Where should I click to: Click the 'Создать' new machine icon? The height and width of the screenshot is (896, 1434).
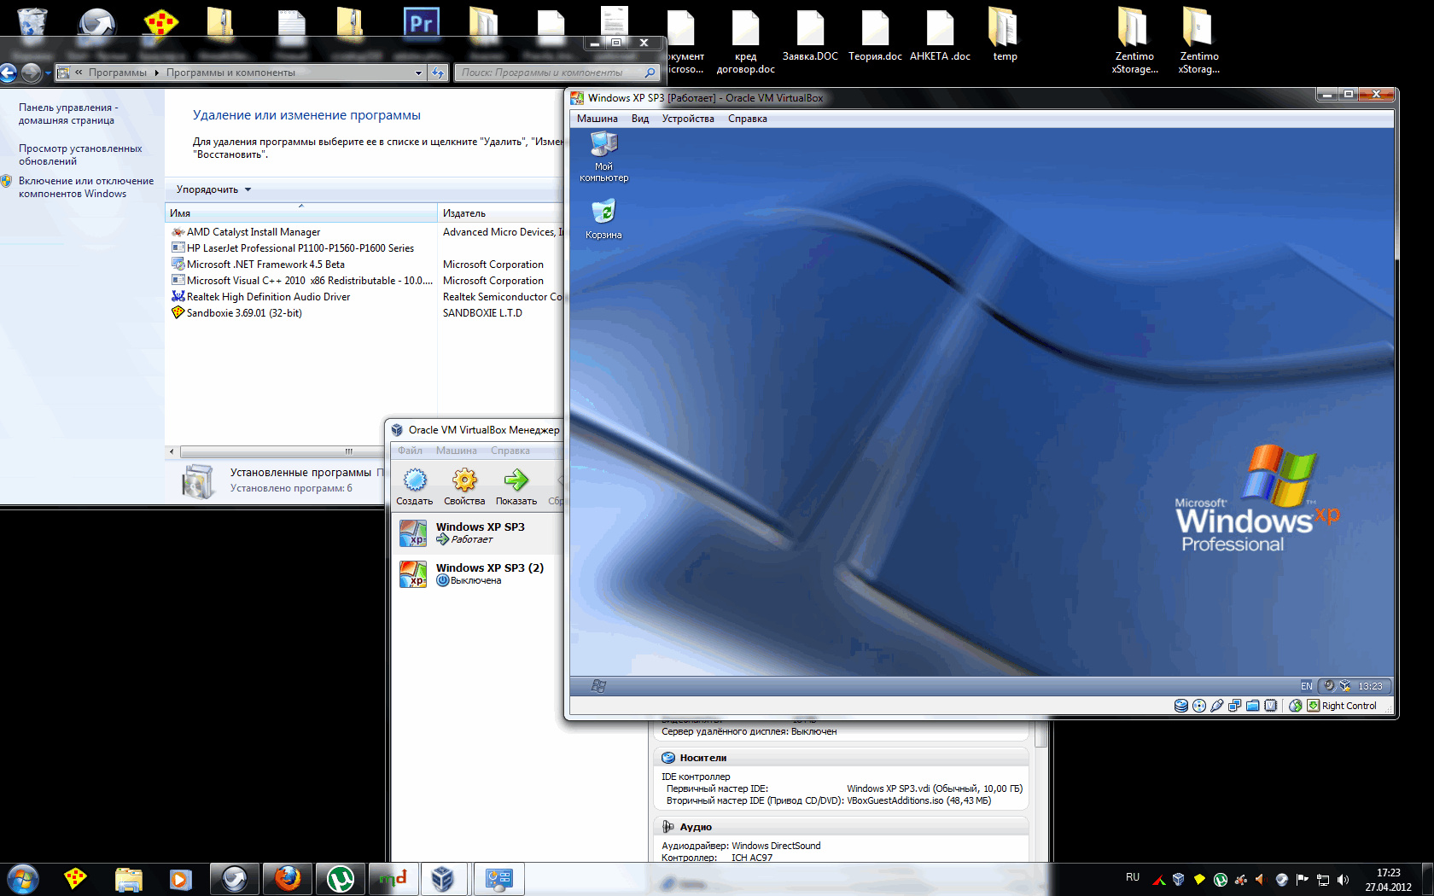415,480
